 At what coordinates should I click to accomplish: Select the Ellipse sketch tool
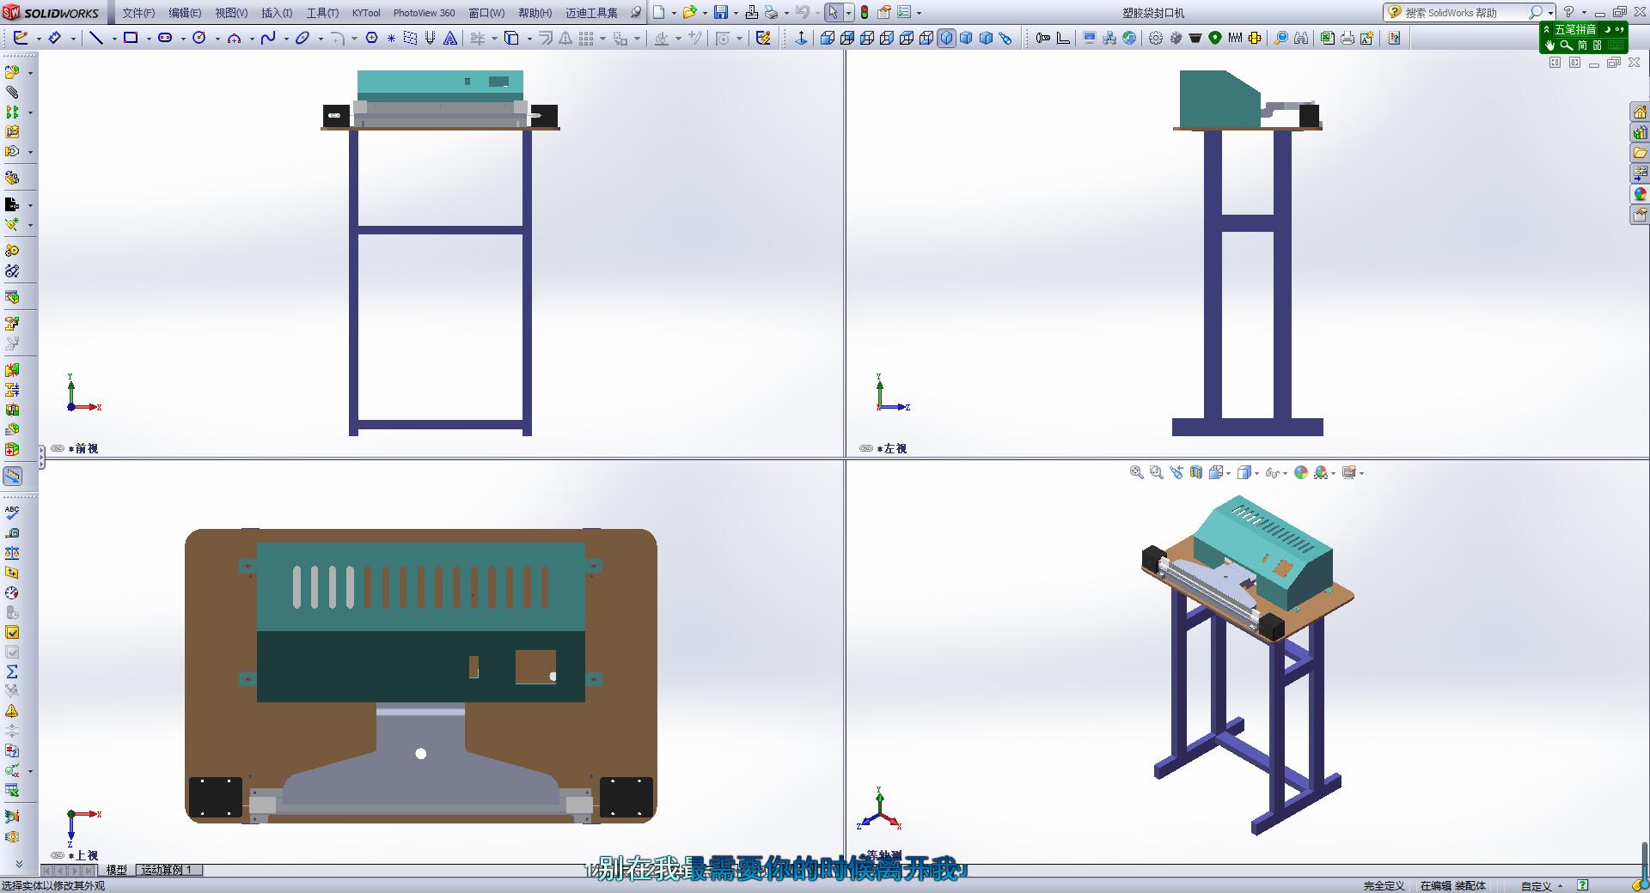[x=302, y=38]
